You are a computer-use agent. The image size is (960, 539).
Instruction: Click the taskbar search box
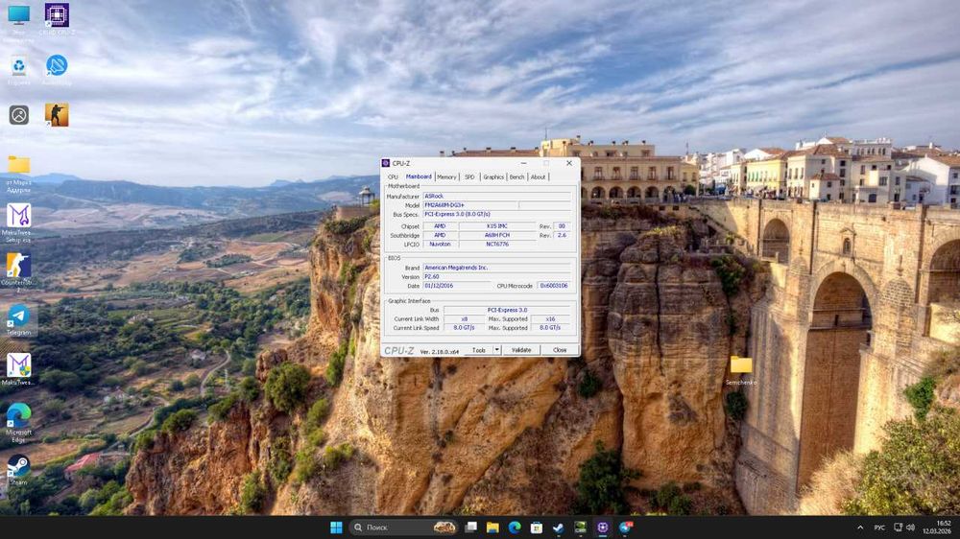click(x=404, y=527)
